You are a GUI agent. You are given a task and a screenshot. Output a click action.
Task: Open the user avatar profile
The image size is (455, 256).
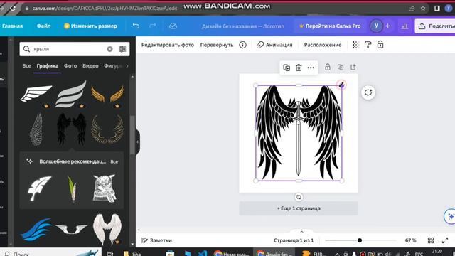click(x=376, y=26)
